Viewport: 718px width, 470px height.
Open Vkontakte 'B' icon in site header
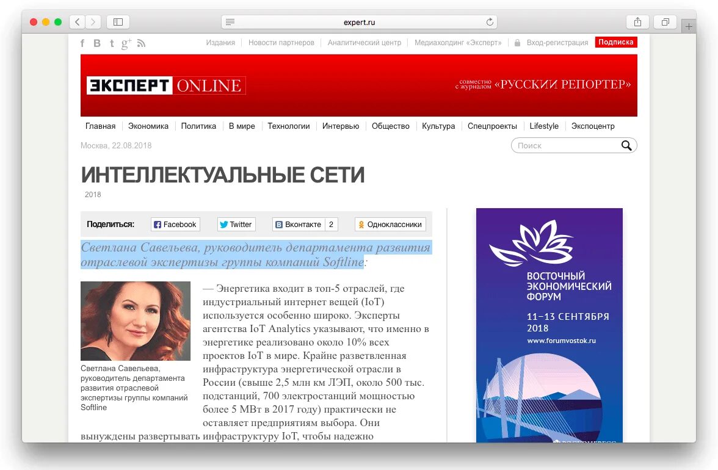[97, 43]
